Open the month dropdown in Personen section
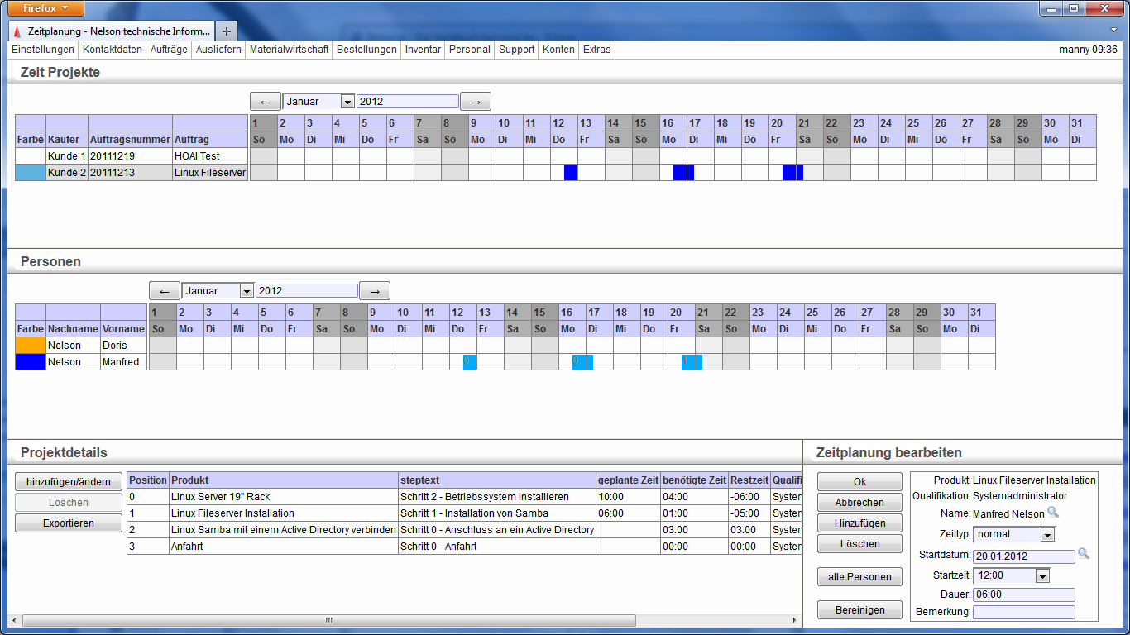Viewport: 1130px width, 635px height. pyautogui.click(x=247, y=291)
